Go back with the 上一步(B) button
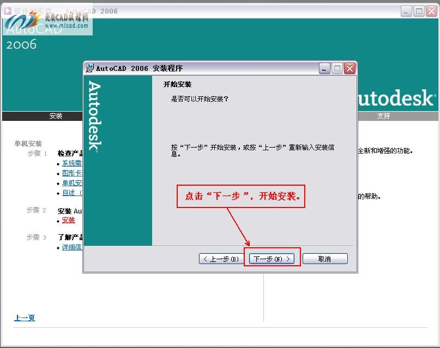 pyautogui.click(x=221, y=259)
